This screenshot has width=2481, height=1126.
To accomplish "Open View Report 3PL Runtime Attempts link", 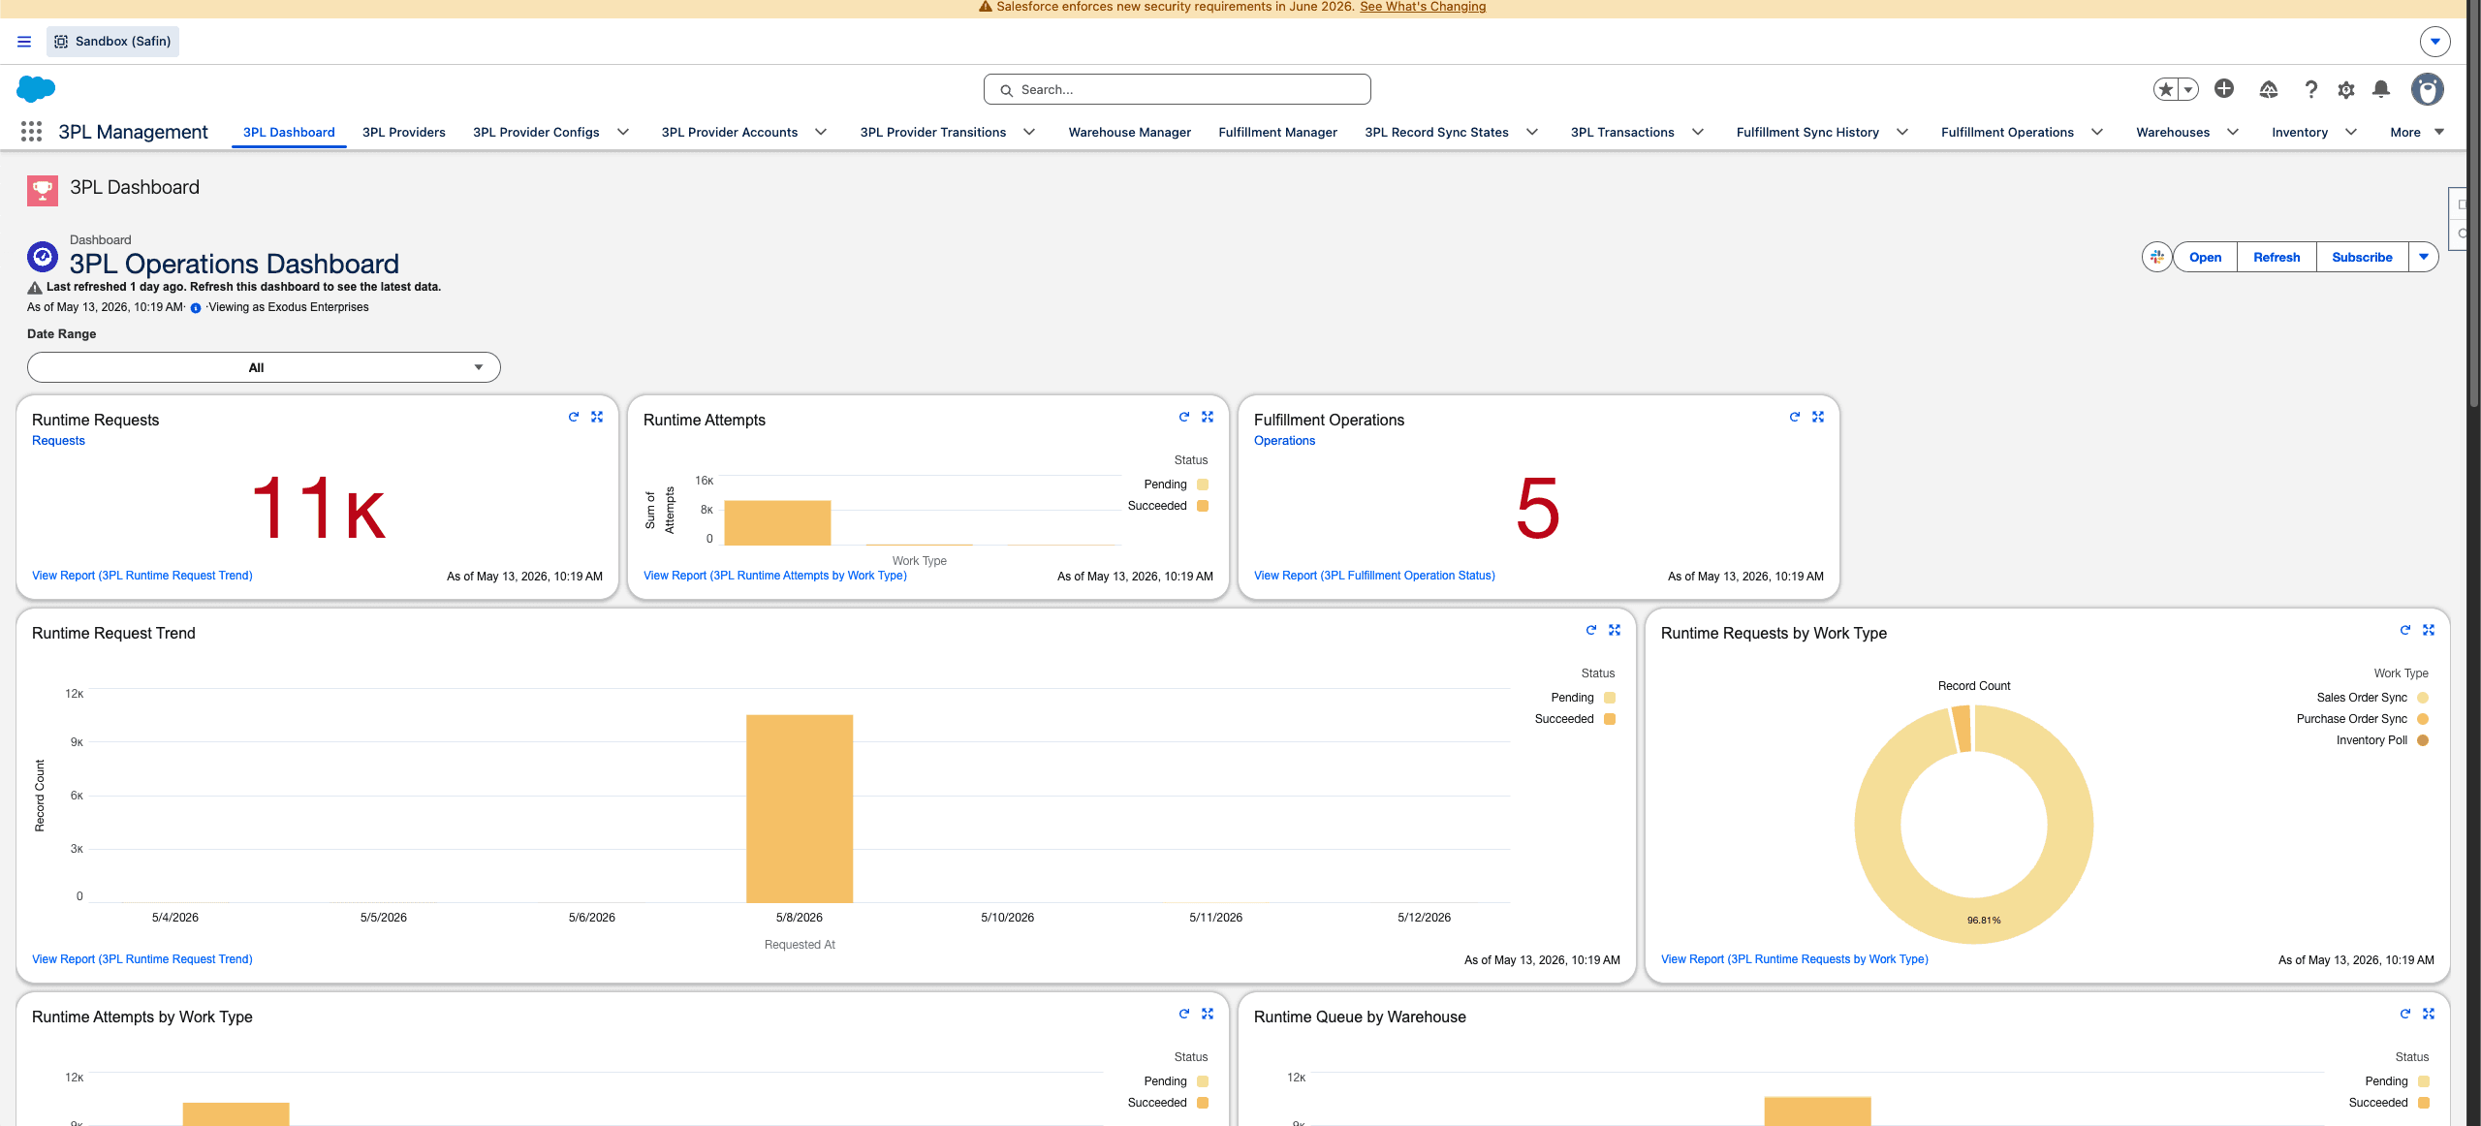I will point(775,576).
